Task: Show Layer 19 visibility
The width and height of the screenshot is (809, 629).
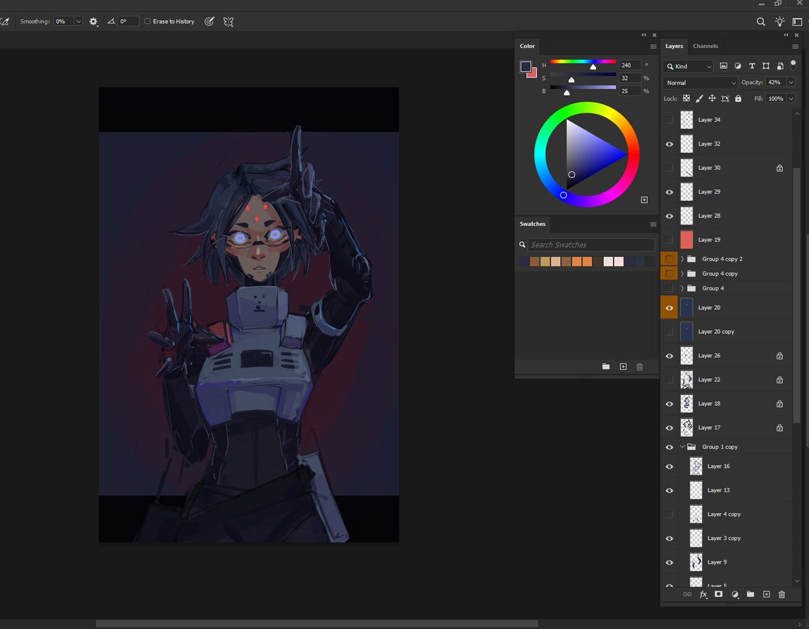Action: click(x=669, y=240)
